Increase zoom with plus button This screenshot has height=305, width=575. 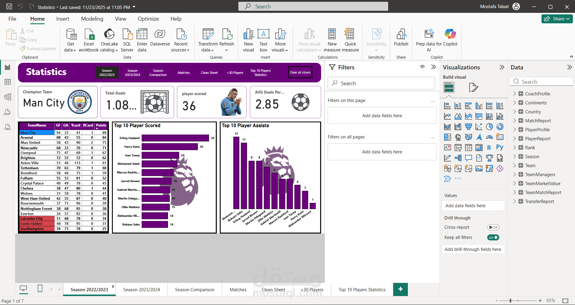pos(540,301)
